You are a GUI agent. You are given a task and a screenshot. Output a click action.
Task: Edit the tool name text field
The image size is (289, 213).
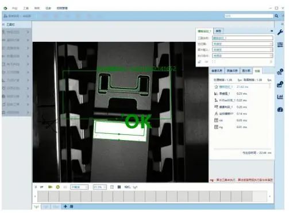(x=242, y=38)
